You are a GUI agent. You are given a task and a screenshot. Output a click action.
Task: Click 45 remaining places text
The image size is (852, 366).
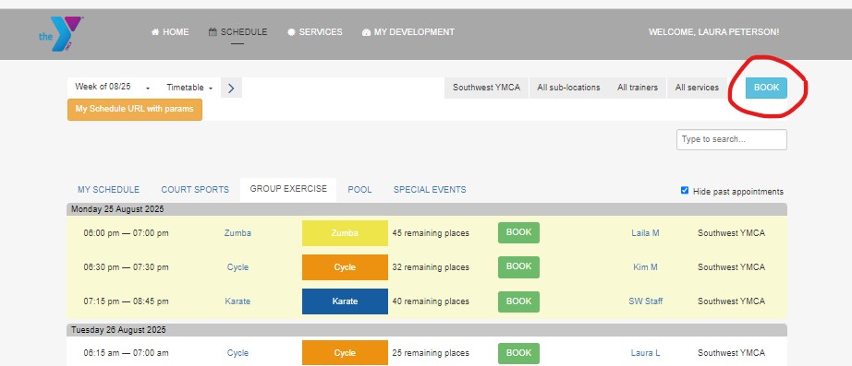coord(431,233)
